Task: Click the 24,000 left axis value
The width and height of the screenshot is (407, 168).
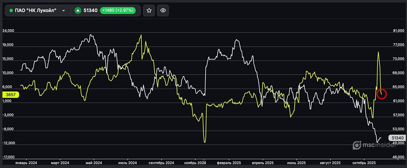Action: [9, 31]
